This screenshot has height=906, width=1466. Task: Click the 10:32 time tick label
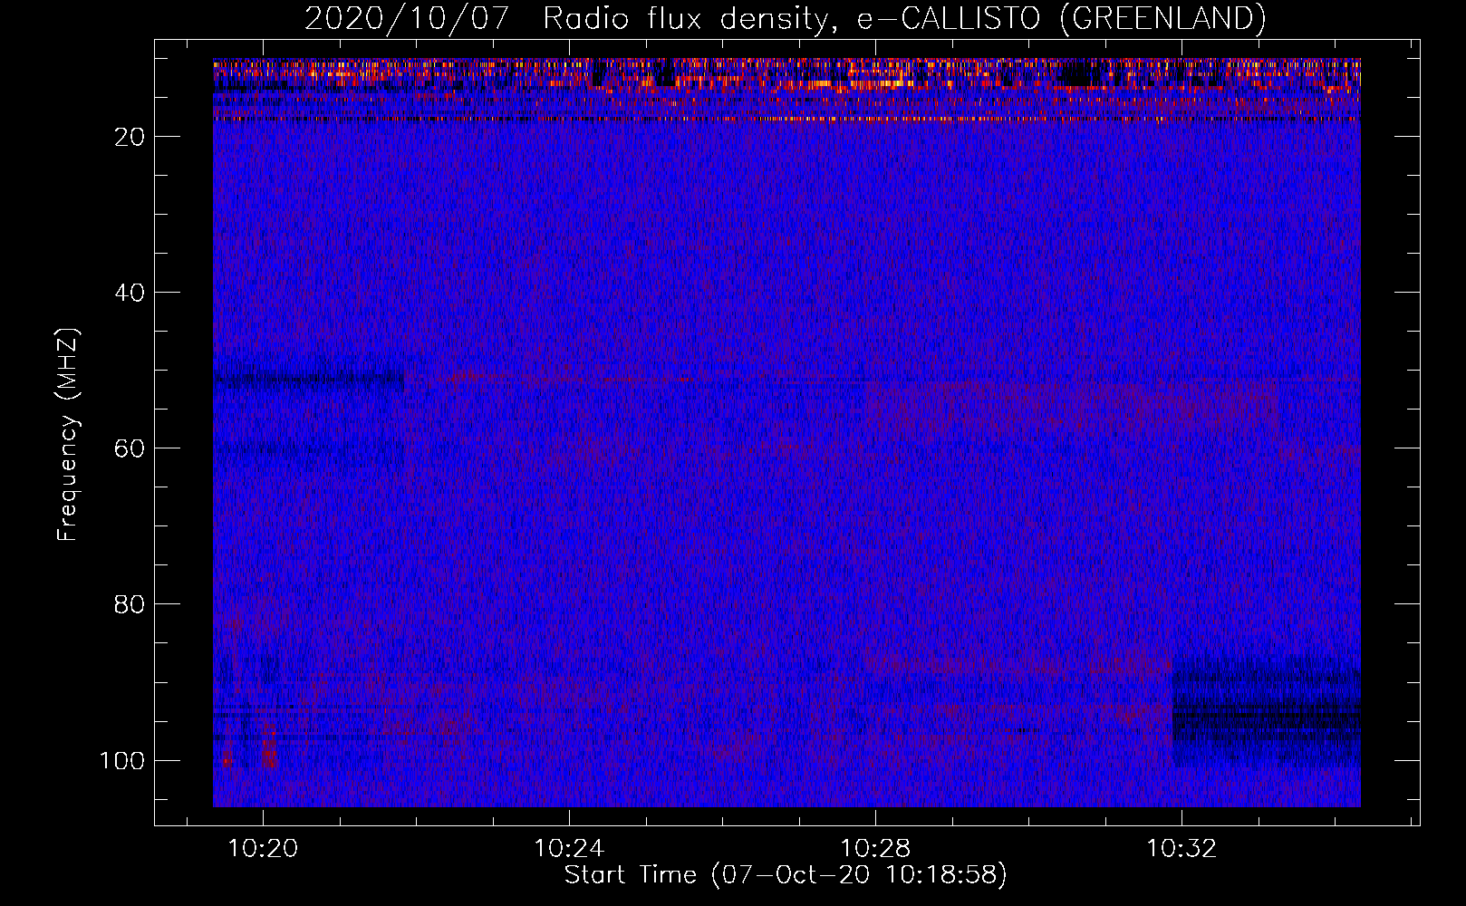[1181, 849]
